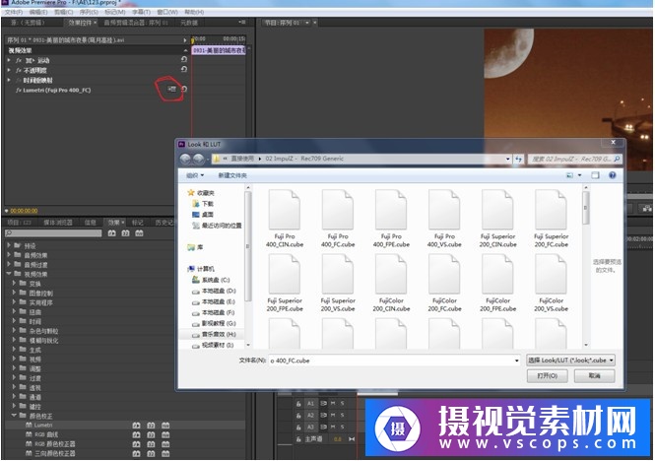Image resolution: width=655 pixels, height=461 pixels.
Task: Refresh the folder in the dialog address bar
Action: coord(518,159)
